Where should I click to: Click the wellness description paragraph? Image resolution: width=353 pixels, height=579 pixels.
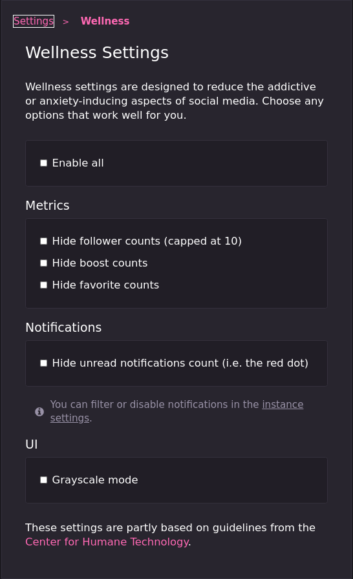175,101
